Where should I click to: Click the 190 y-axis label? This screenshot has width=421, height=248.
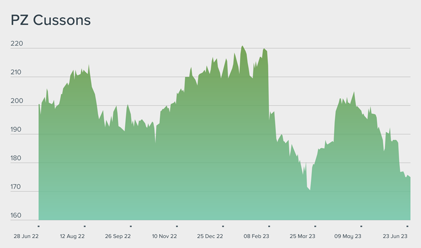pos(17,130)
